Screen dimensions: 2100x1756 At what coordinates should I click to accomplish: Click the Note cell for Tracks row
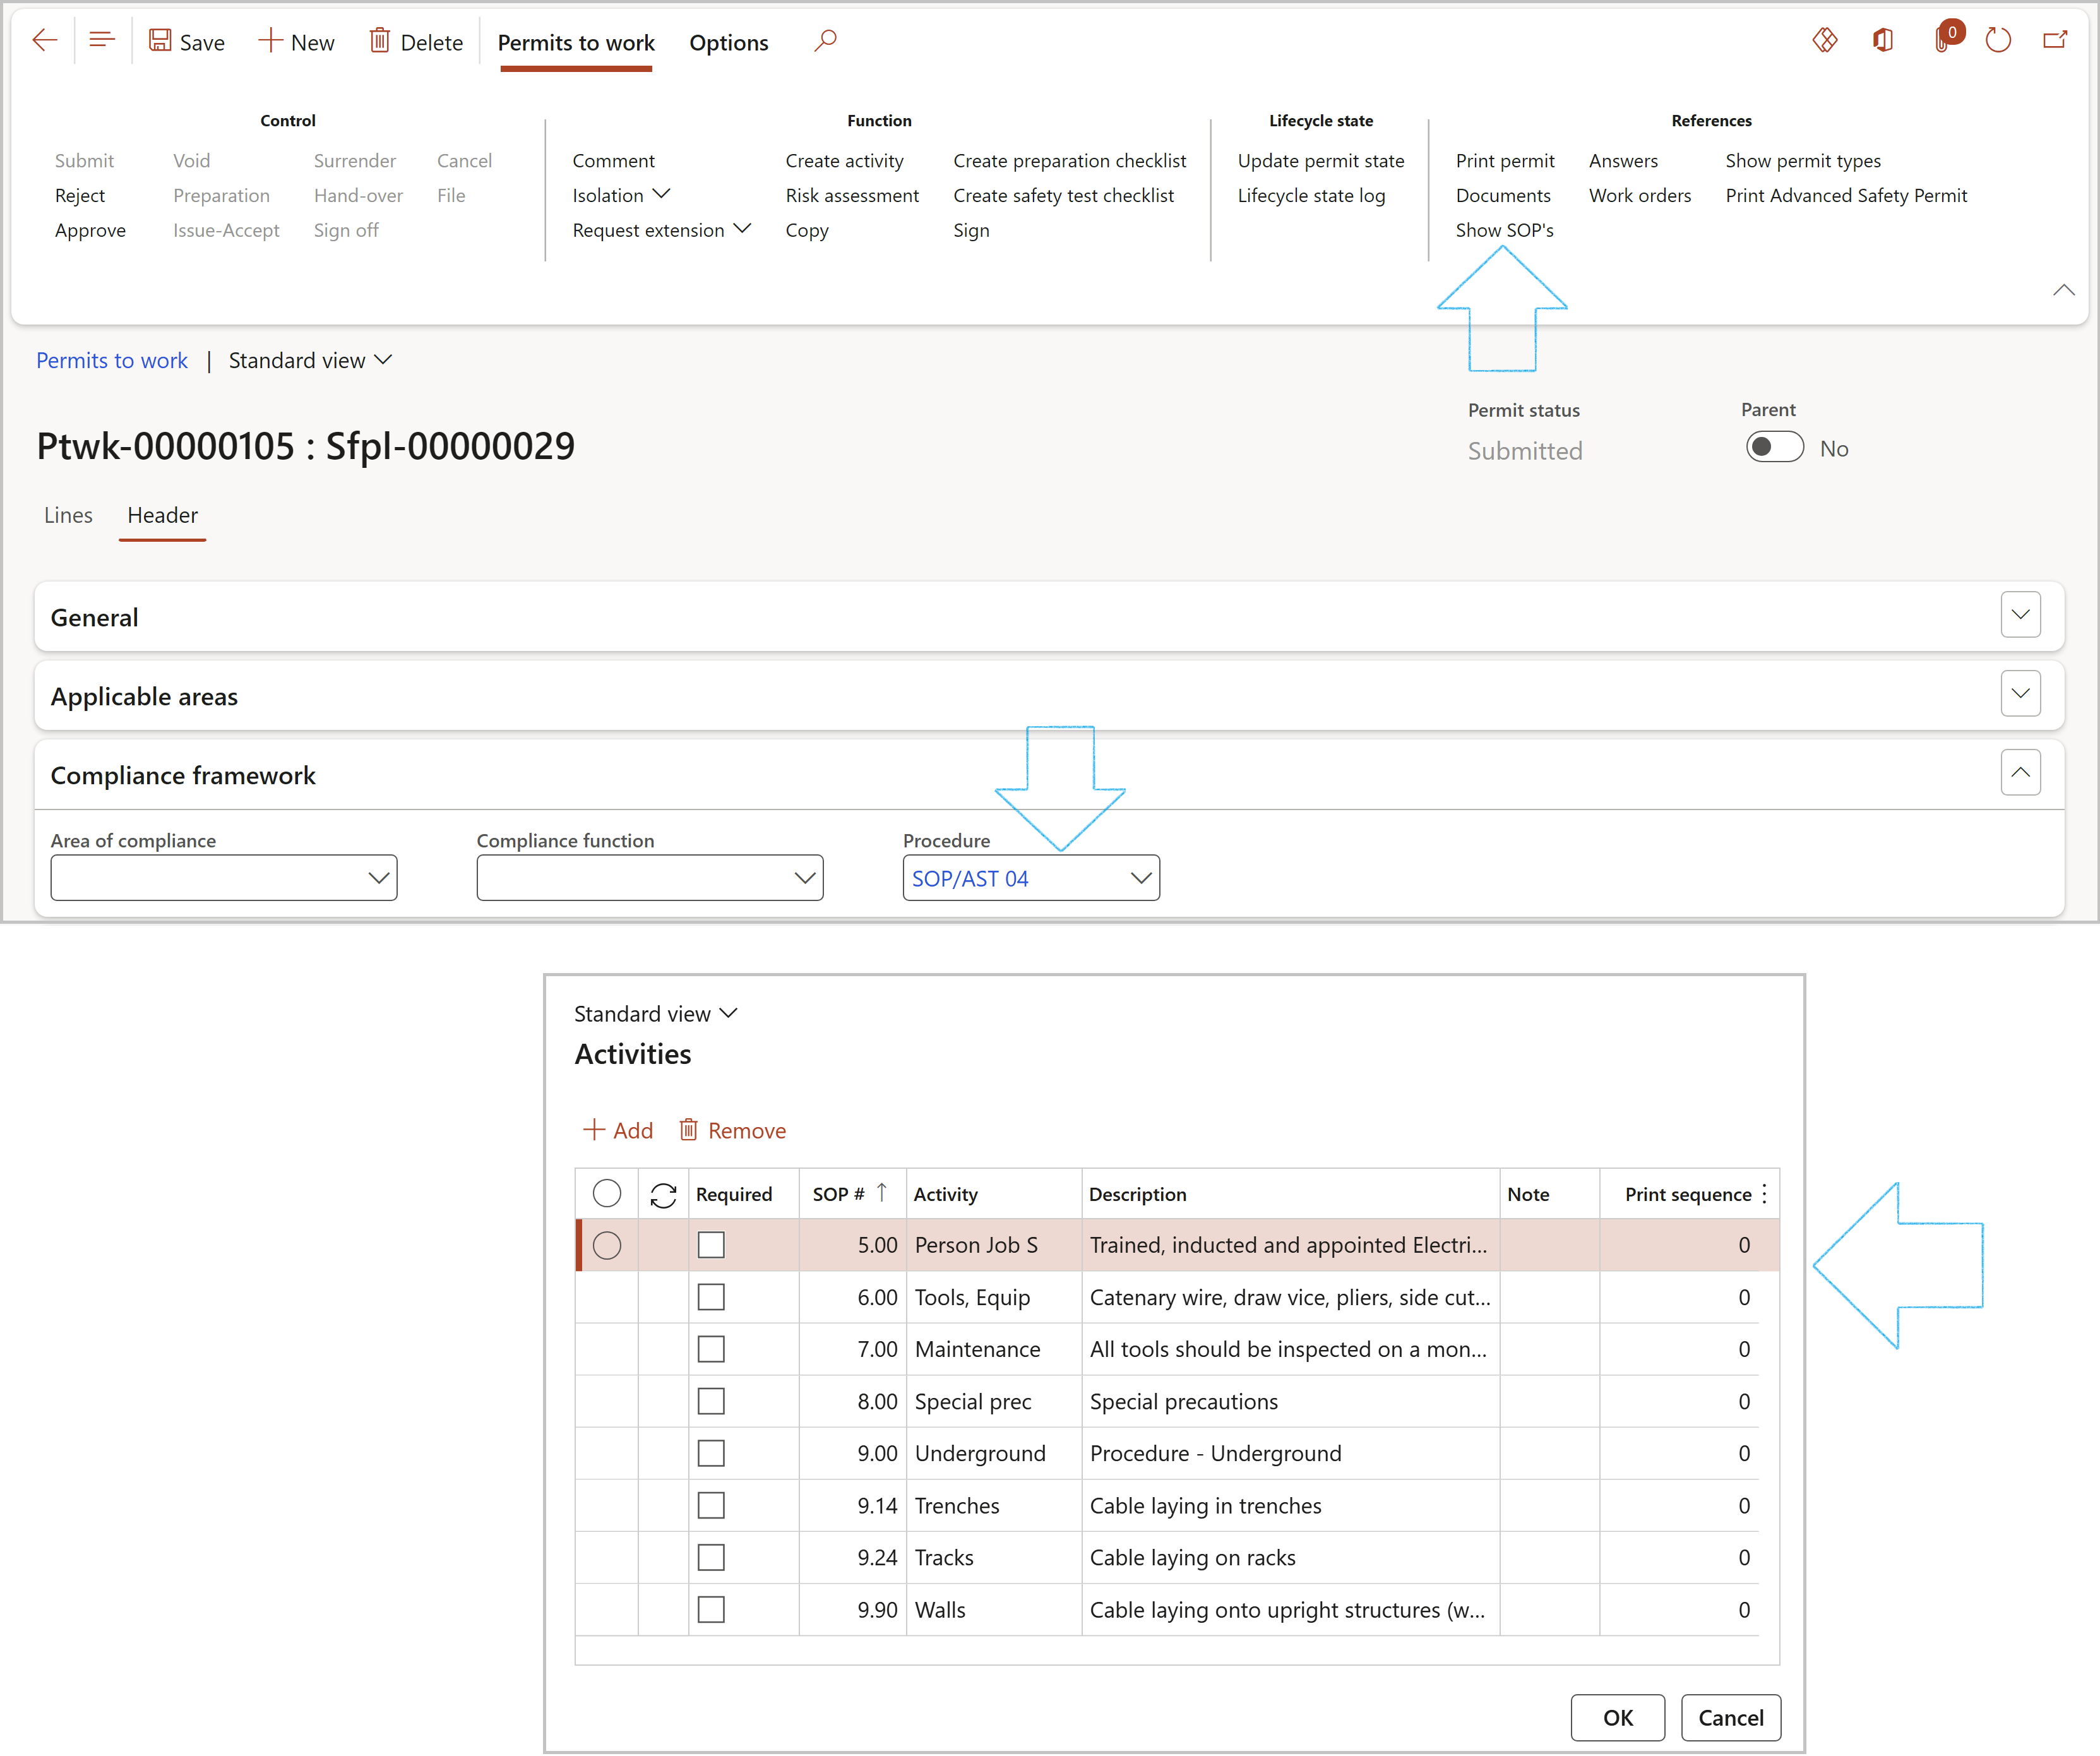pyautogui.click(x=1549, y=1558)
